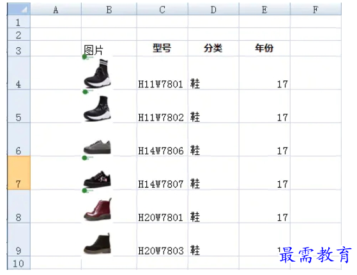This screenshot has height=275, width=357.
Task: Click 鞋 category in H20W7803 row
Action: point(213,239)
